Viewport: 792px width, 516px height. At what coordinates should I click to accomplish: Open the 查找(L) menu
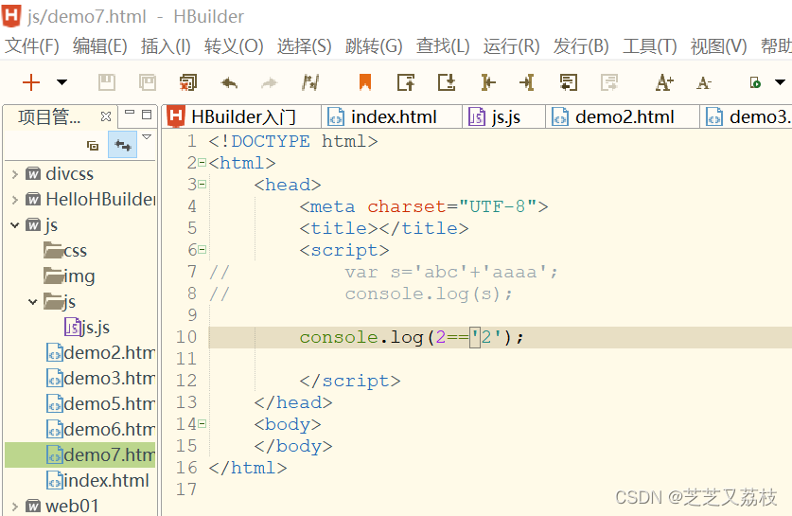(x=443, y=46)
